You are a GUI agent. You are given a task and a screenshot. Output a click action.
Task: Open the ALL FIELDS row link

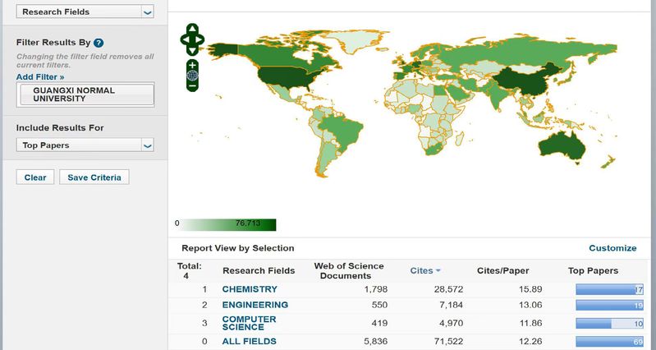tap(249, 341)
